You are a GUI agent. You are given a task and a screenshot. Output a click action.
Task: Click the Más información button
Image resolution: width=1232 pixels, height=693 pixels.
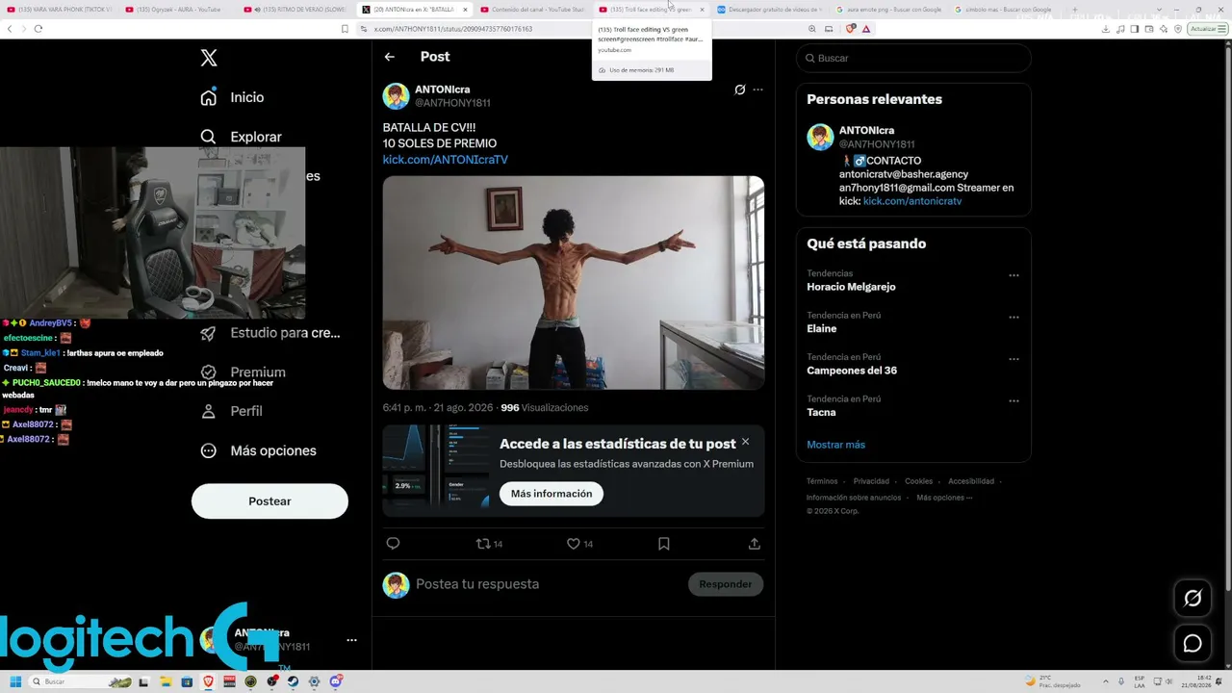tap(552, 494)
